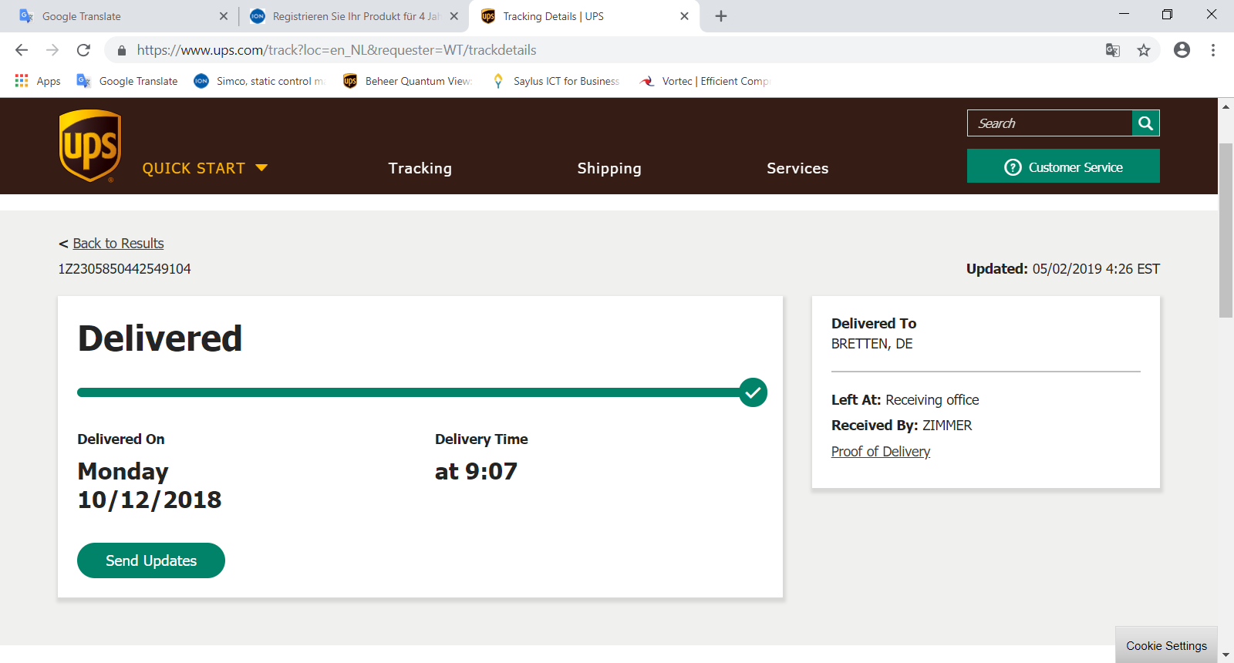This screenshot has height=663, width=1234.
Task: Open the Tracking menu
Action: 420,168
